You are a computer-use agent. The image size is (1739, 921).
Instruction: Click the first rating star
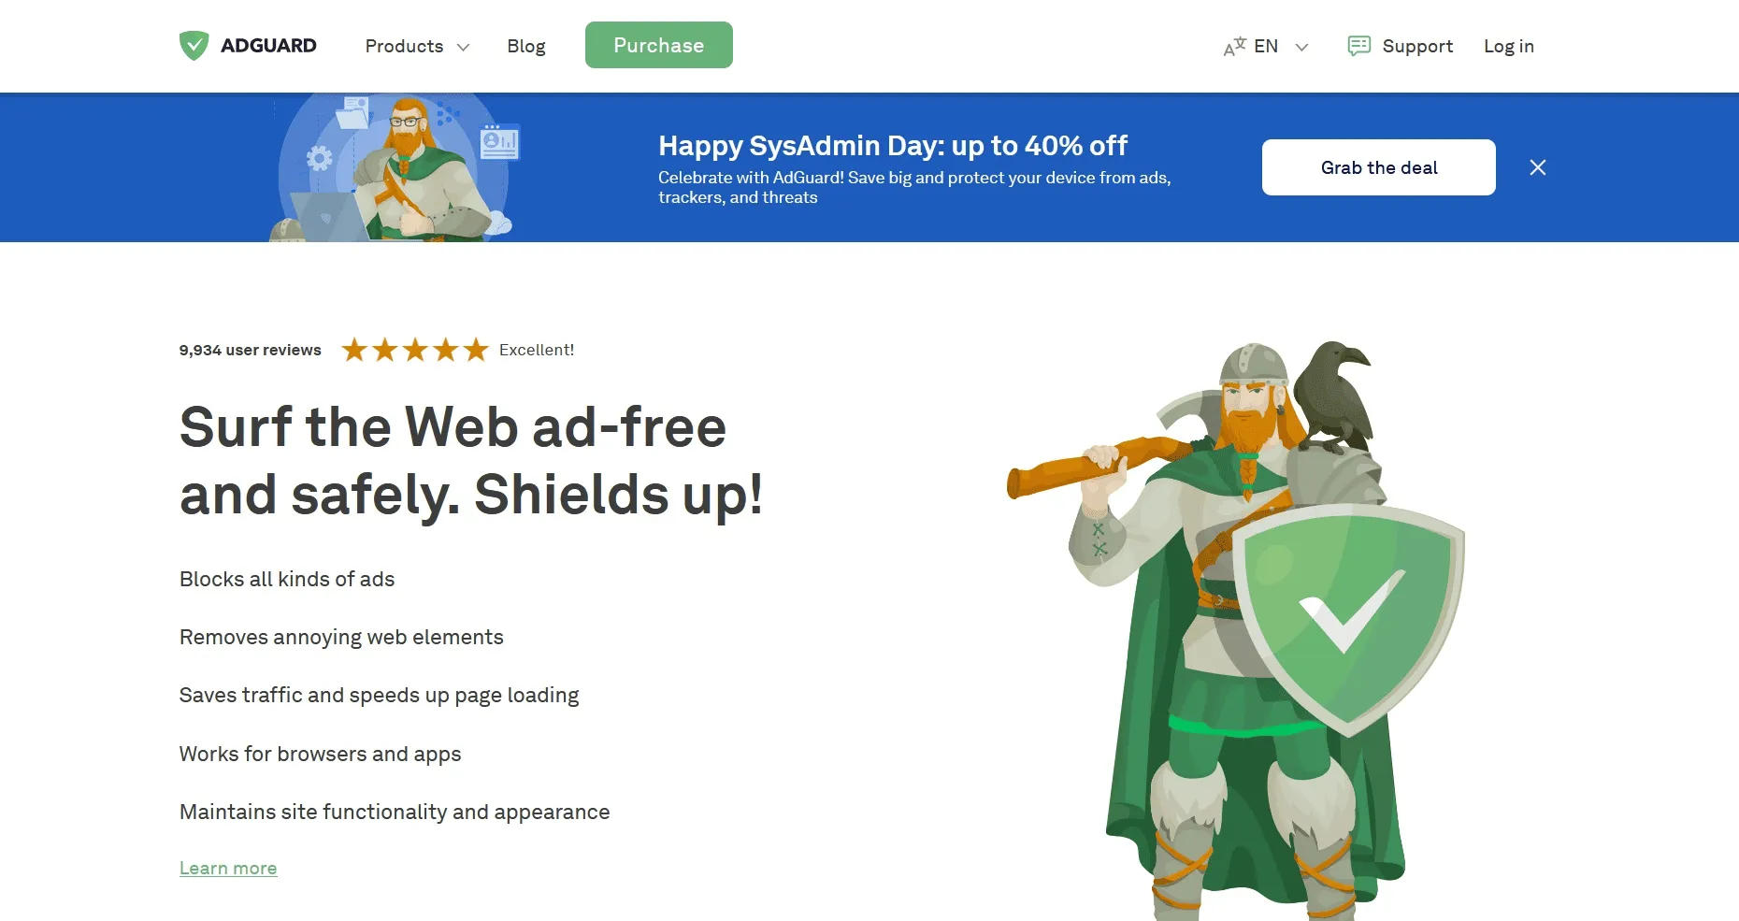tap(354, 350)
